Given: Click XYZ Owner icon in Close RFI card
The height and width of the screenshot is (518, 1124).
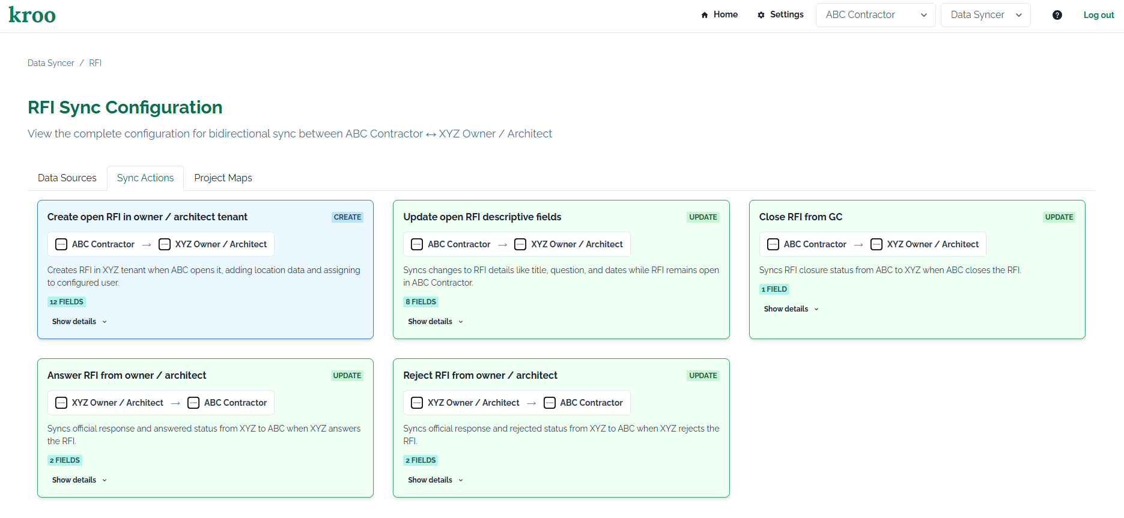Looking at the screenshot, I should click(876, 244).
